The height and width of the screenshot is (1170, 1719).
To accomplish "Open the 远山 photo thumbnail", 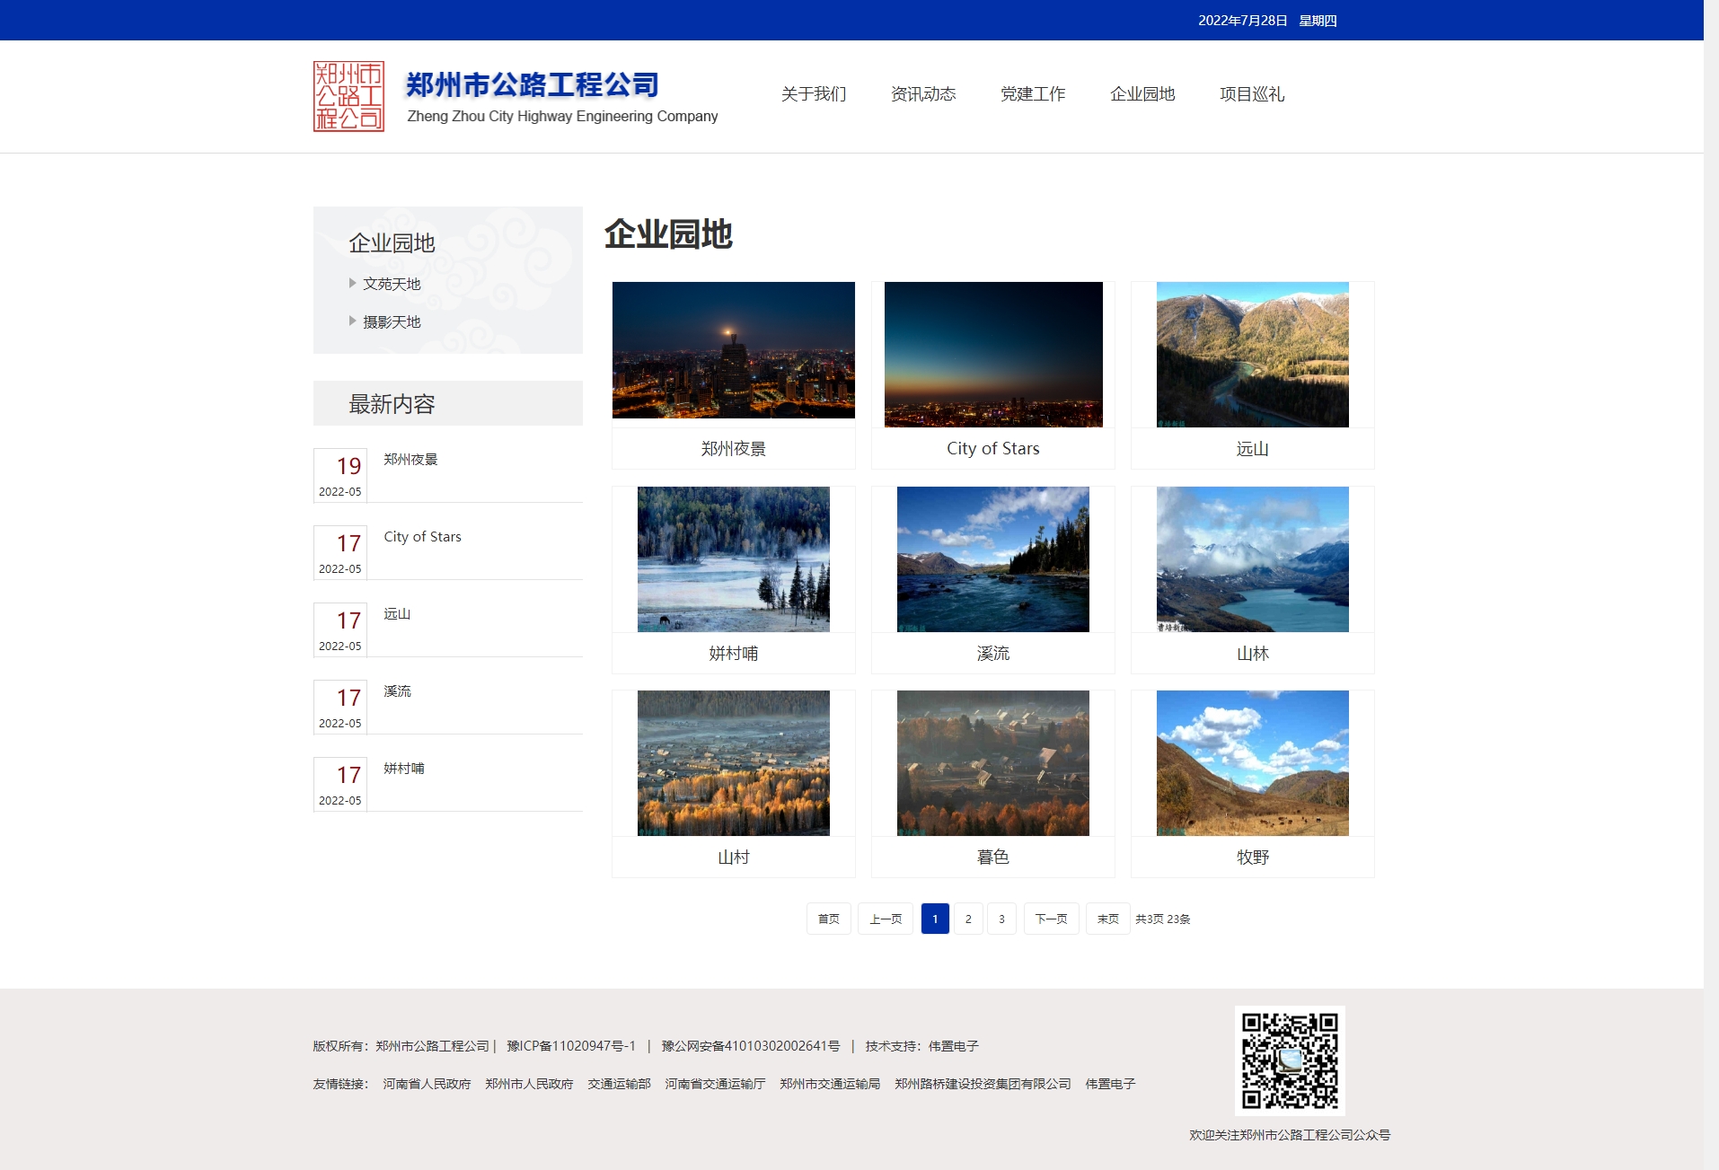I will (1252, 350).
